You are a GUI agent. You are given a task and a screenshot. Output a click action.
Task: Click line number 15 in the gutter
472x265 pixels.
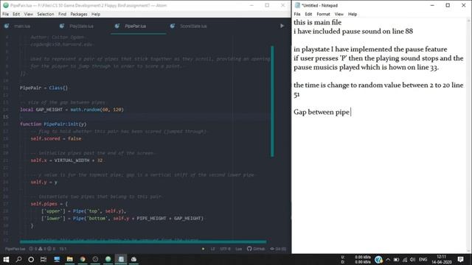point(6,117)
